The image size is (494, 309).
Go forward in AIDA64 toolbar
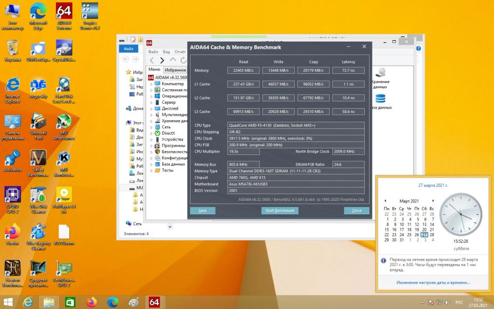162,60
